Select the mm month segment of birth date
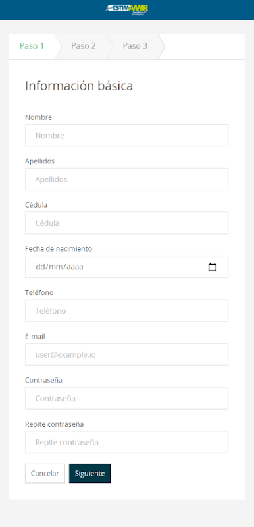The width and height of the screenshot is (254, 527). (x=55, y=267)
